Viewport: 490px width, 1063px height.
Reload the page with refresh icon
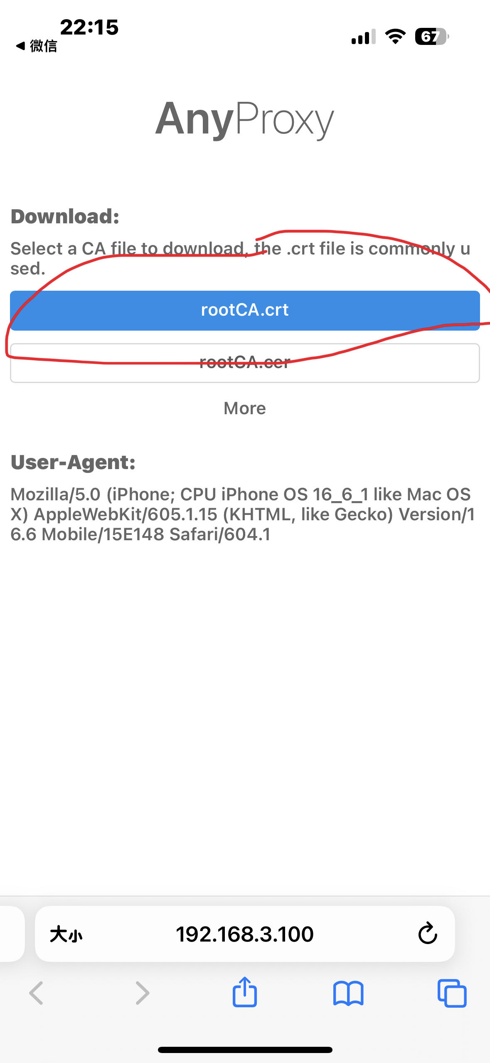[427, 934]
